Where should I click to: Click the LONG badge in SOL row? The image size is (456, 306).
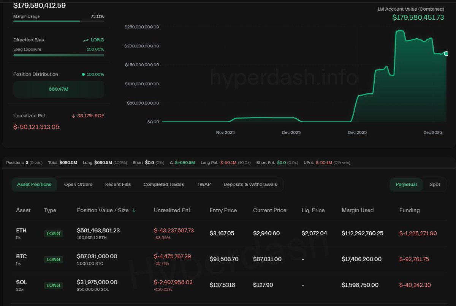(x=54, y=285)
